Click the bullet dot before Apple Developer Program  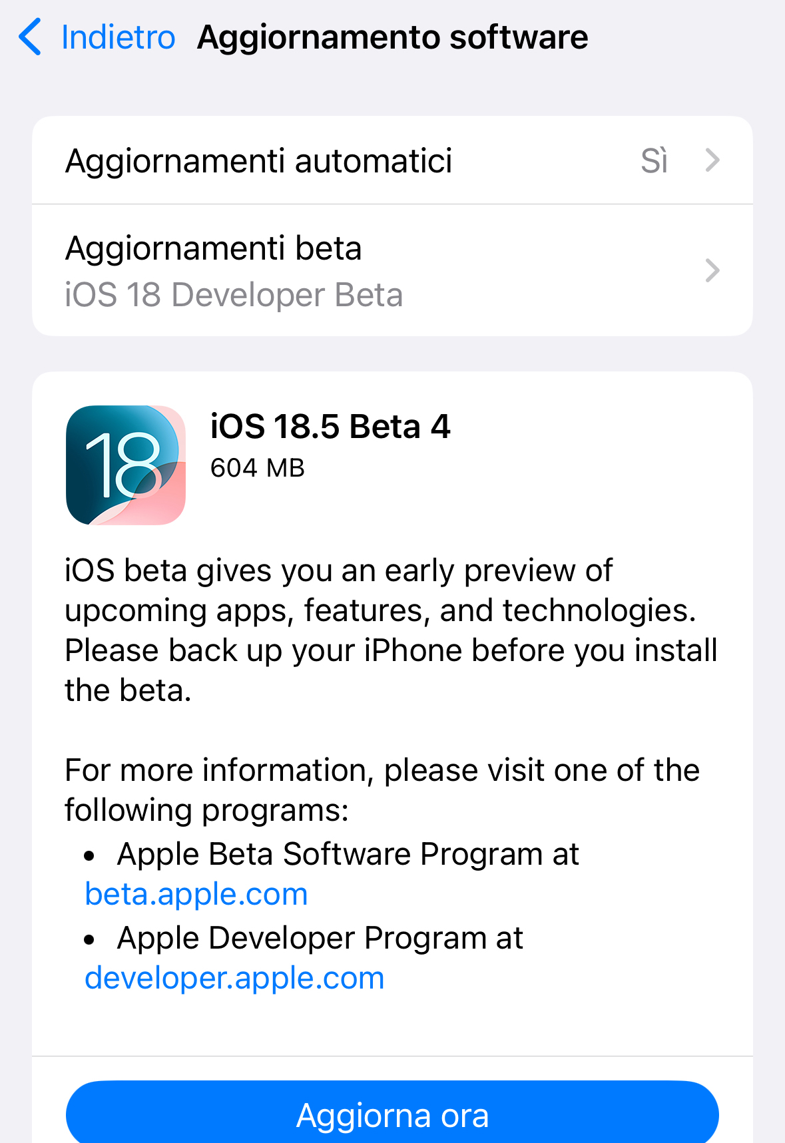click(90, 940)
